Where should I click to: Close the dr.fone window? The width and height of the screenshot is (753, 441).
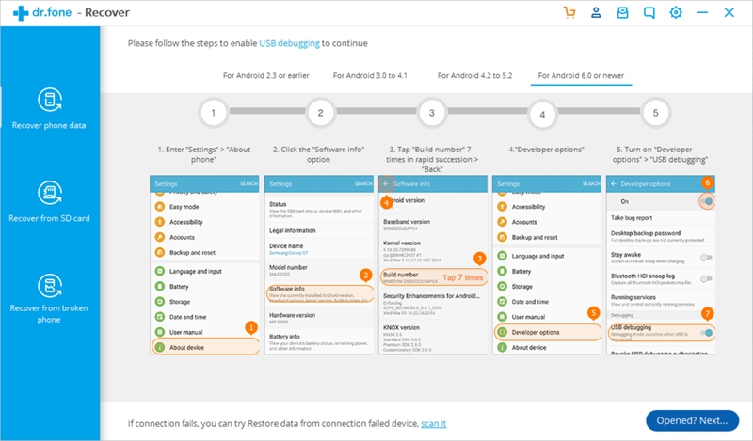(729, 12)
